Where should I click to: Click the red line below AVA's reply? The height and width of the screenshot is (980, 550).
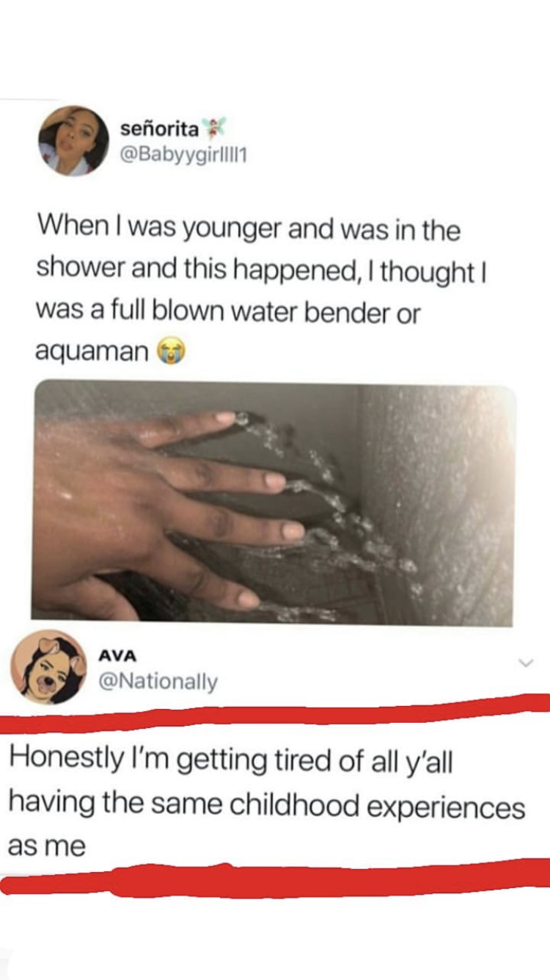[275, 878]
